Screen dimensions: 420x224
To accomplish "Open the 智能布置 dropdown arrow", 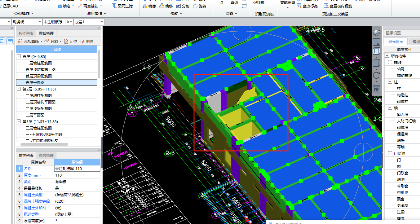I will 288,8.
